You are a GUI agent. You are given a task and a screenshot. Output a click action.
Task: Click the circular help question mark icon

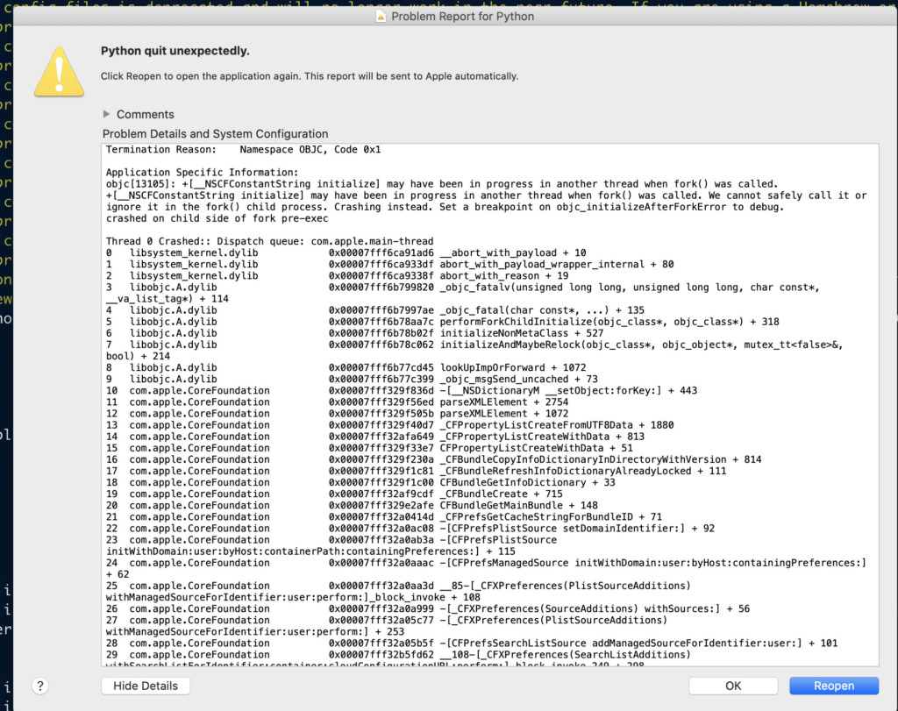click(39, 686)
